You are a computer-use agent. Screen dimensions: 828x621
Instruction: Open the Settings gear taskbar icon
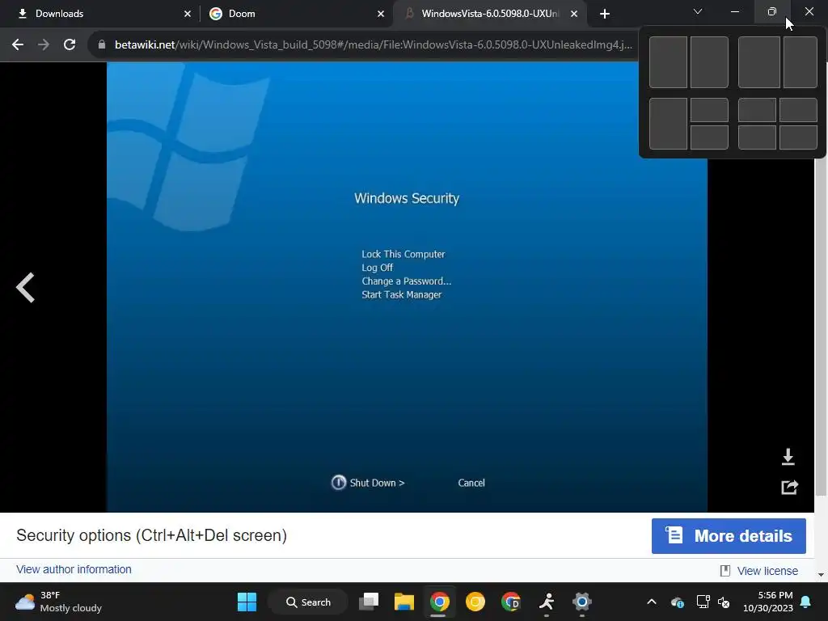[582, 602]
